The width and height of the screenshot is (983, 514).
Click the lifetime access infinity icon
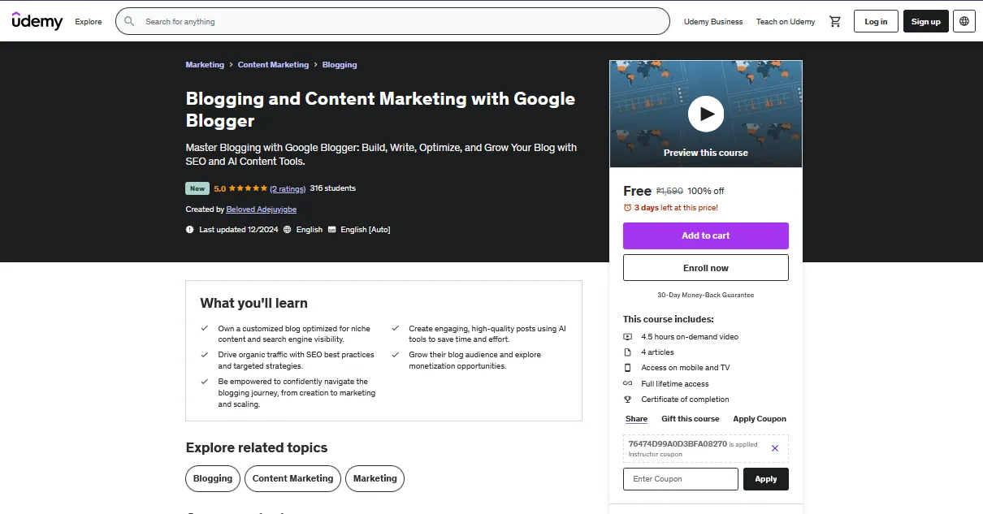click(x=627, y=383)
